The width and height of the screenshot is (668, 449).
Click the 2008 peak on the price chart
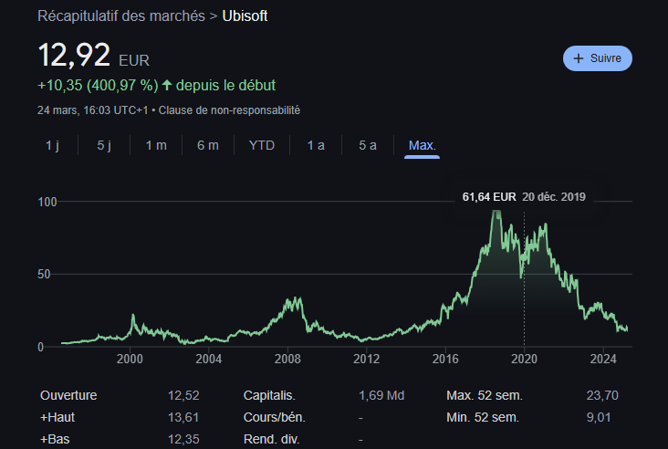tap(296, 299)
